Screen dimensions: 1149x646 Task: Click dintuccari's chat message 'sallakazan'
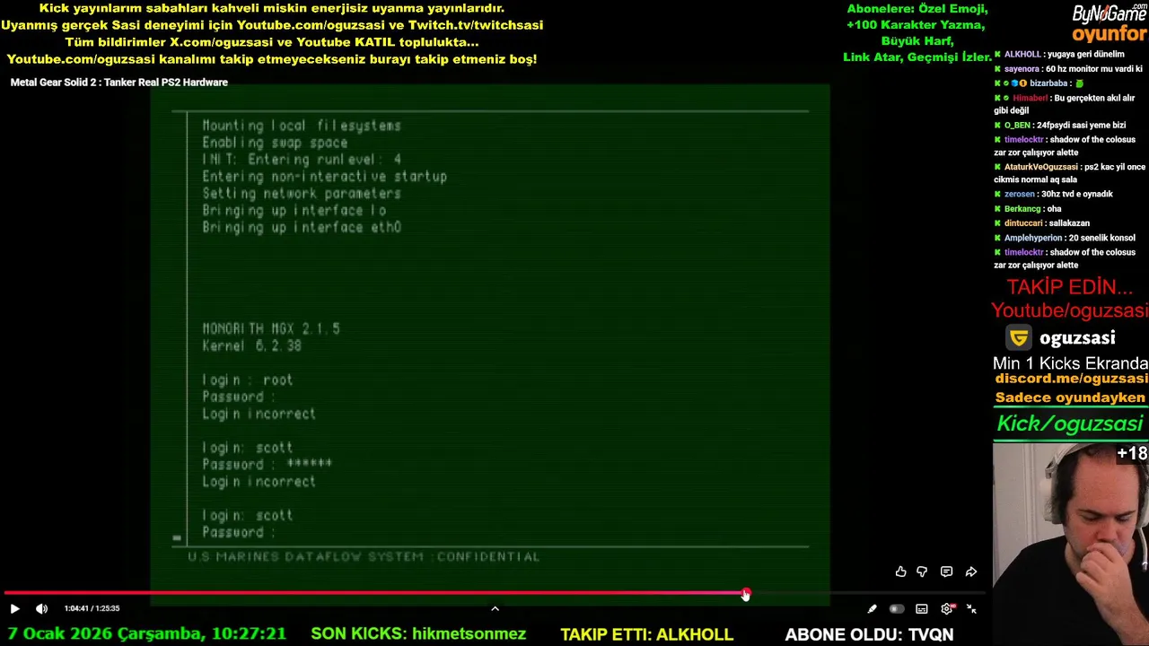tap(1042, 223)
